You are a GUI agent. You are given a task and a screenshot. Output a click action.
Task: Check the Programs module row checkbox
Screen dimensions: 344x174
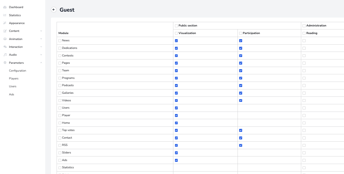[x=60, y=78]
